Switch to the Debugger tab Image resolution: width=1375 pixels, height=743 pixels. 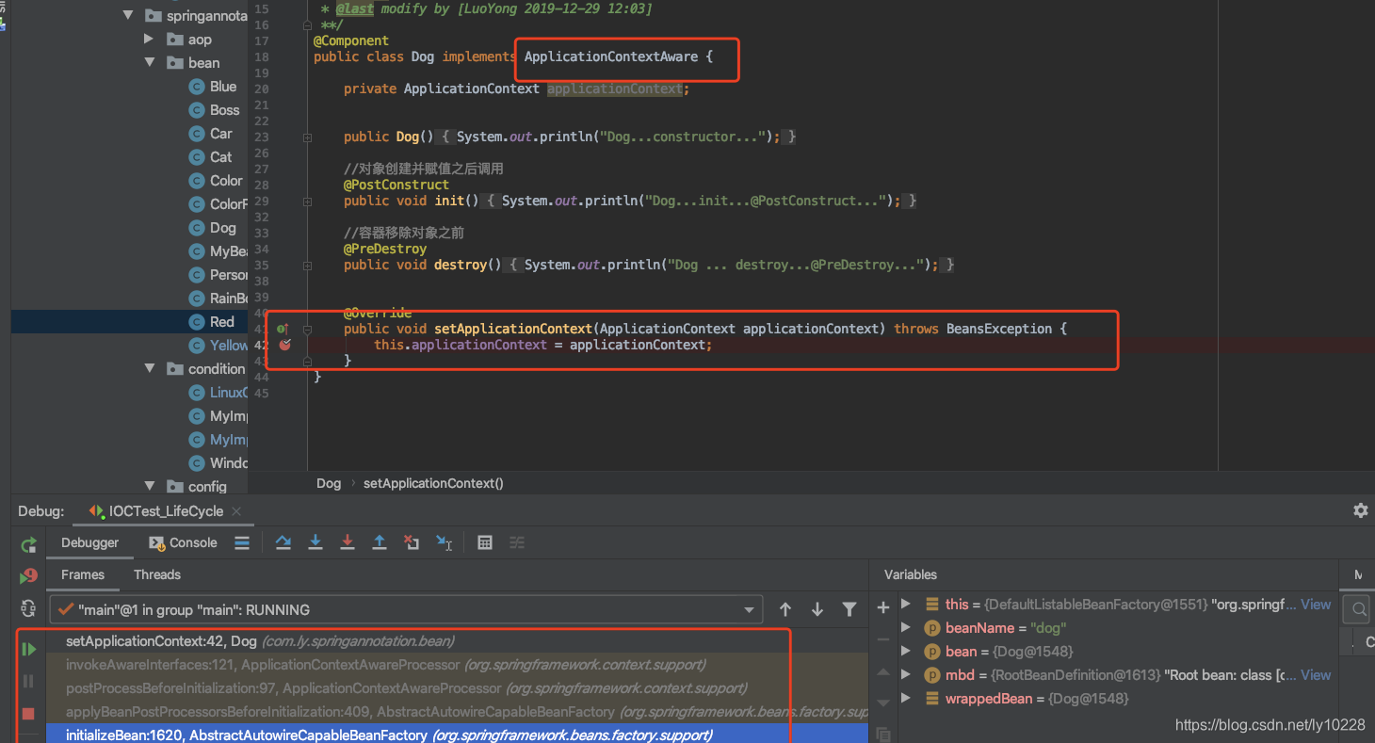pos(90,542)
